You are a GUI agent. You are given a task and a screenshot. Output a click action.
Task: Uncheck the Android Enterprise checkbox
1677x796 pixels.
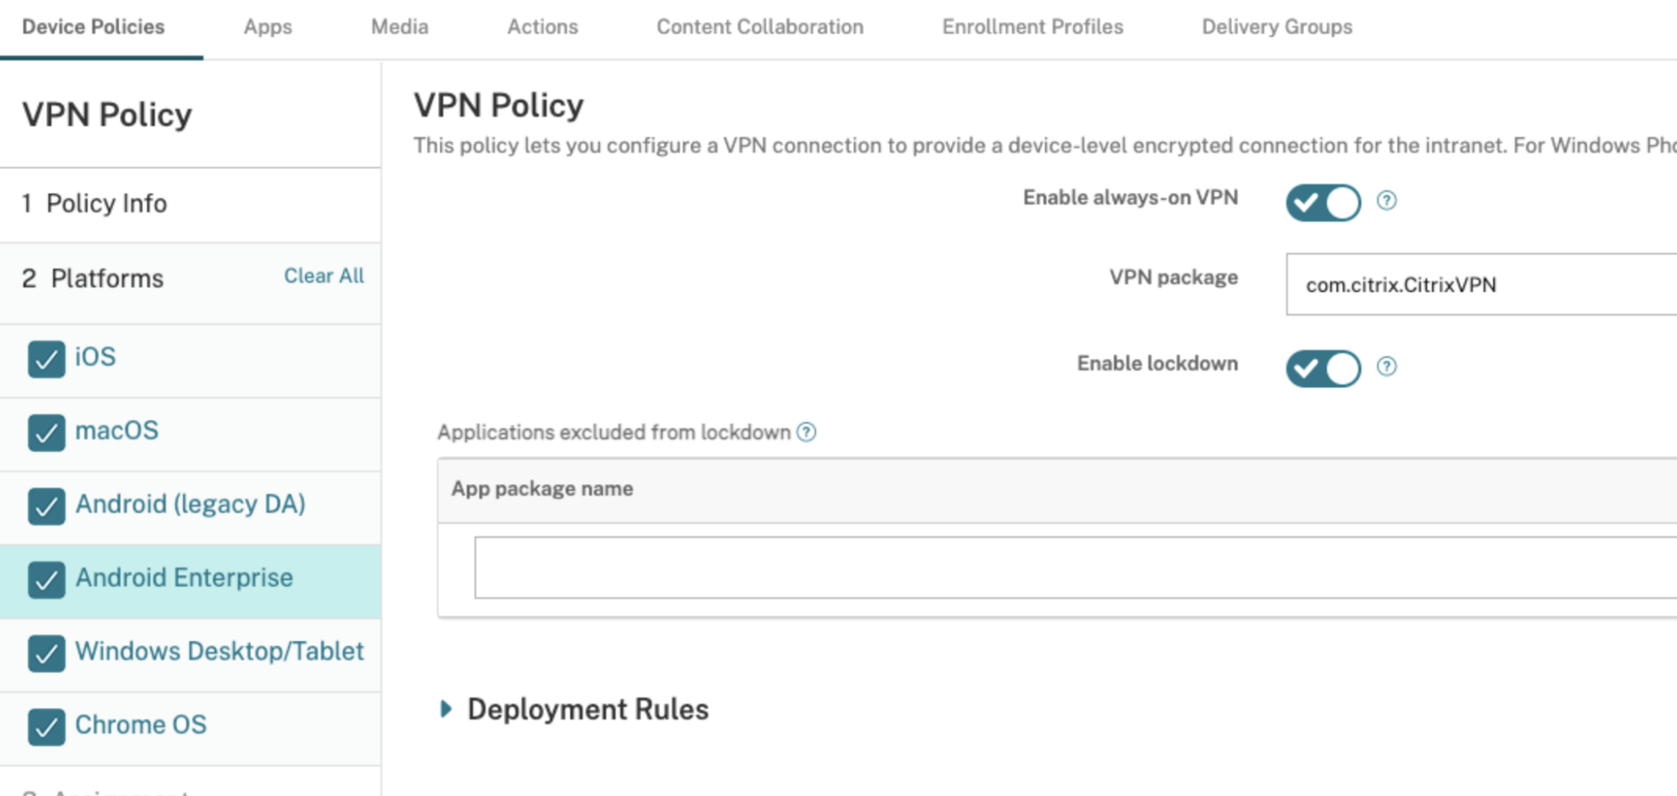coord(47,580)
